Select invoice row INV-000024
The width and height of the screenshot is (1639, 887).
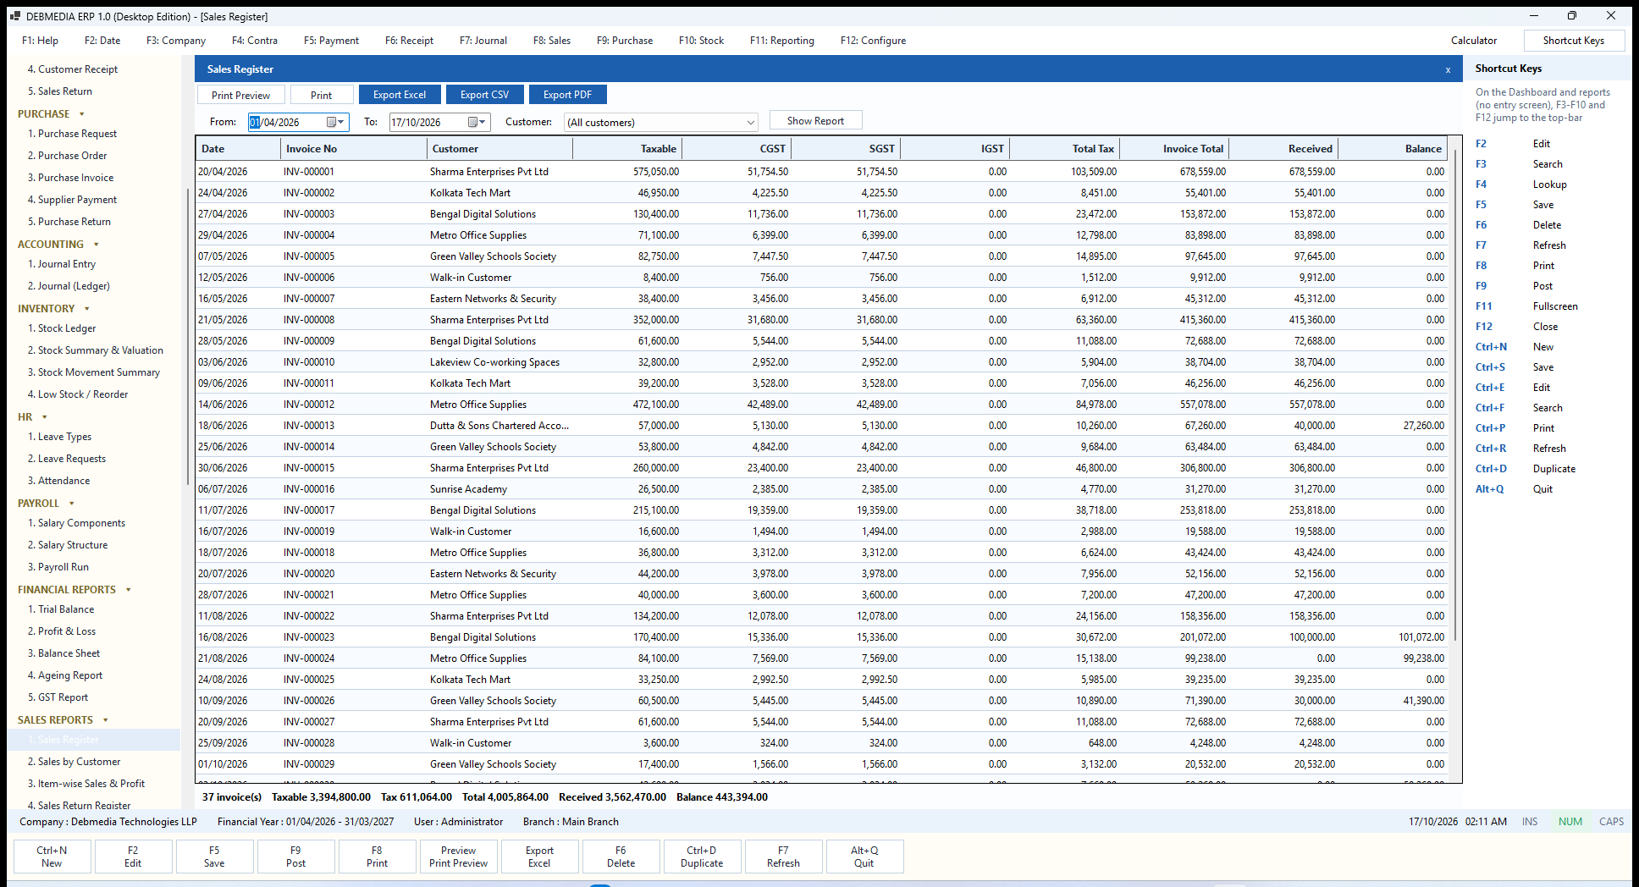coord(821,658)
